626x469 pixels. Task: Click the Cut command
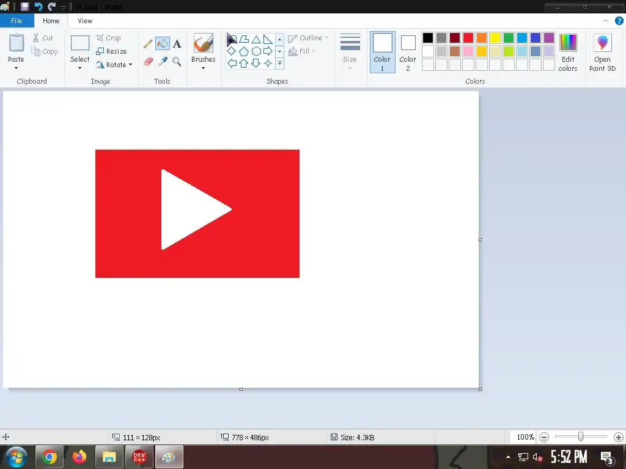42,38
